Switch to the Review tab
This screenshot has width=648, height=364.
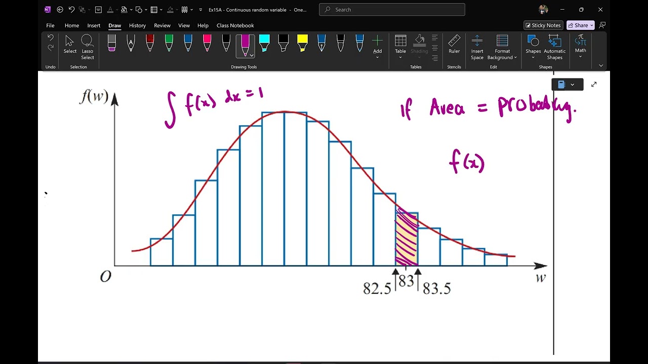pyautogui.click(x=162, y=25)
